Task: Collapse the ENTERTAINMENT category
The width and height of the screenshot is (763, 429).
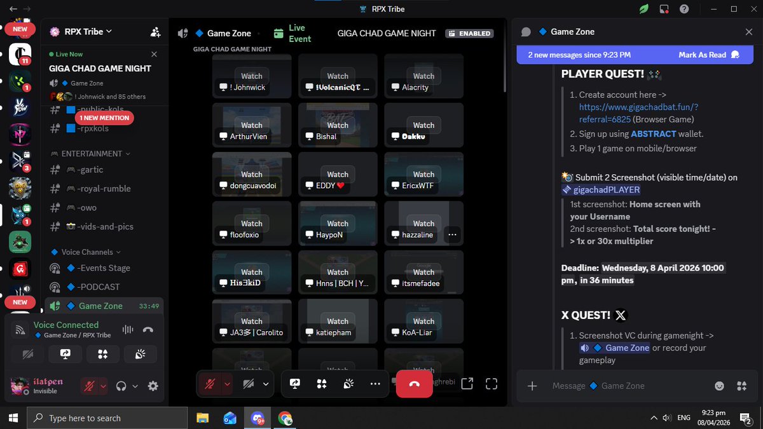Action: 90,154
